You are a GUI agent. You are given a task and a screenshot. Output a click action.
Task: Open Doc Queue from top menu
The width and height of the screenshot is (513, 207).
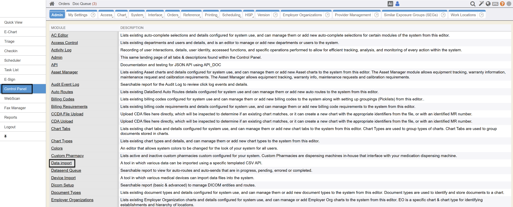tap(84, 4)
